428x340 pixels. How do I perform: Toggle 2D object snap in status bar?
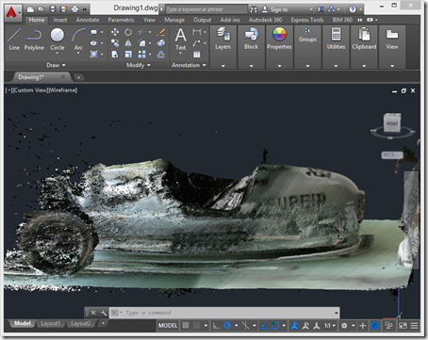pyautogui.click(x=275, y=326)
